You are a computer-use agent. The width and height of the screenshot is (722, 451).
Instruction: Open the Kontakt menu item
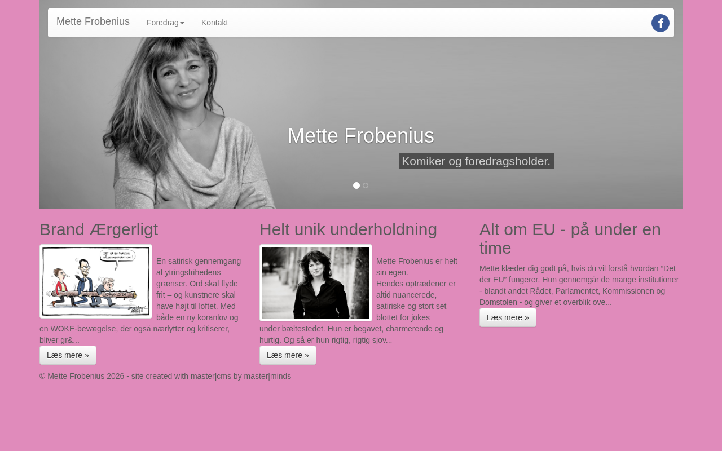click(214, 23)
